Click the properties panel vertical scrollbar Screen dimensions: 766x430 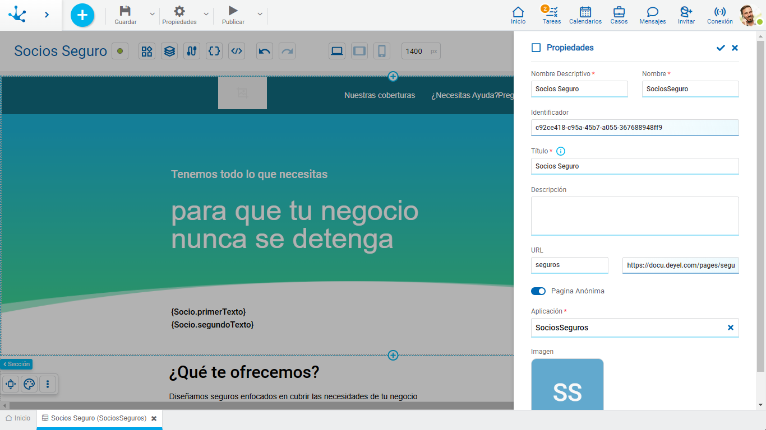pos(761,206)
